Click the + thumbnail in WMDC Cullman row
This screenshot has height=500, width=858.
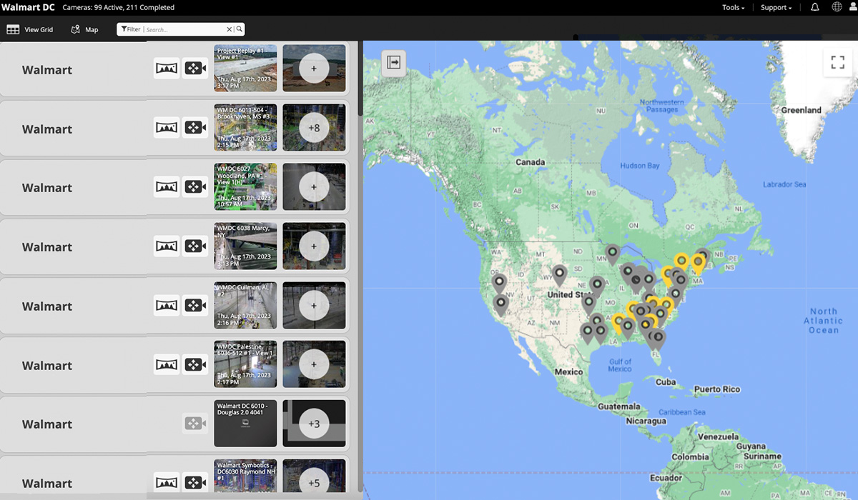(x=314, y=306)
